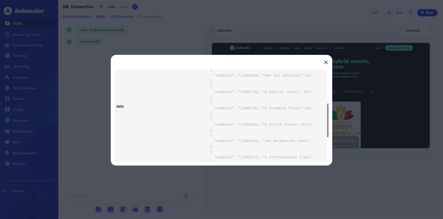Go to API Testing section
The image size is (443, 219).
[x=21, y=67]
